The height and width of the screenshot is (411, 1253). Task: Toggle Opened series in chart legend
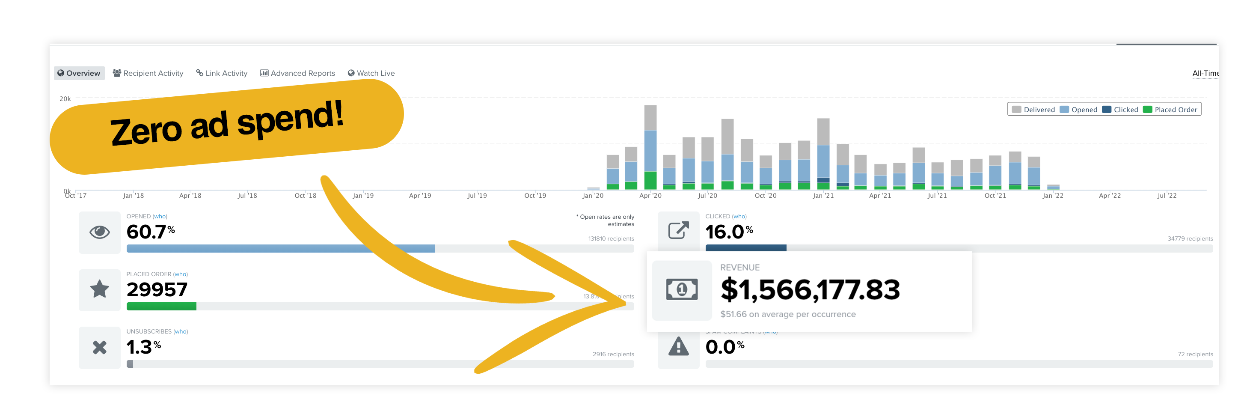[1078, 110]
